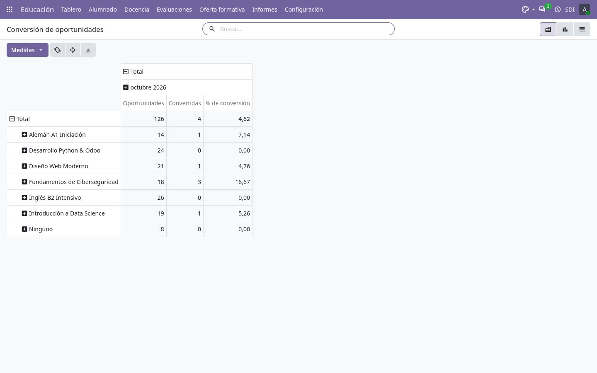Screen dimensions: 597x373
Task: Sort by the % de conversión header
Action: (x=228, y=103)
